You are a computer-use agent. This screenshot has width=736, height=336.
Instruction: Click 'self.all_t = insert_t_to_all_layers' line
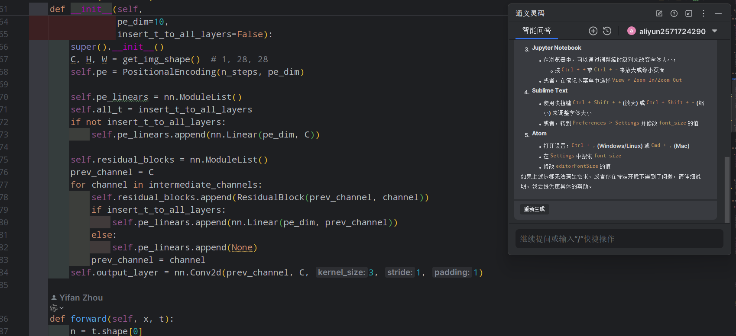162,109
